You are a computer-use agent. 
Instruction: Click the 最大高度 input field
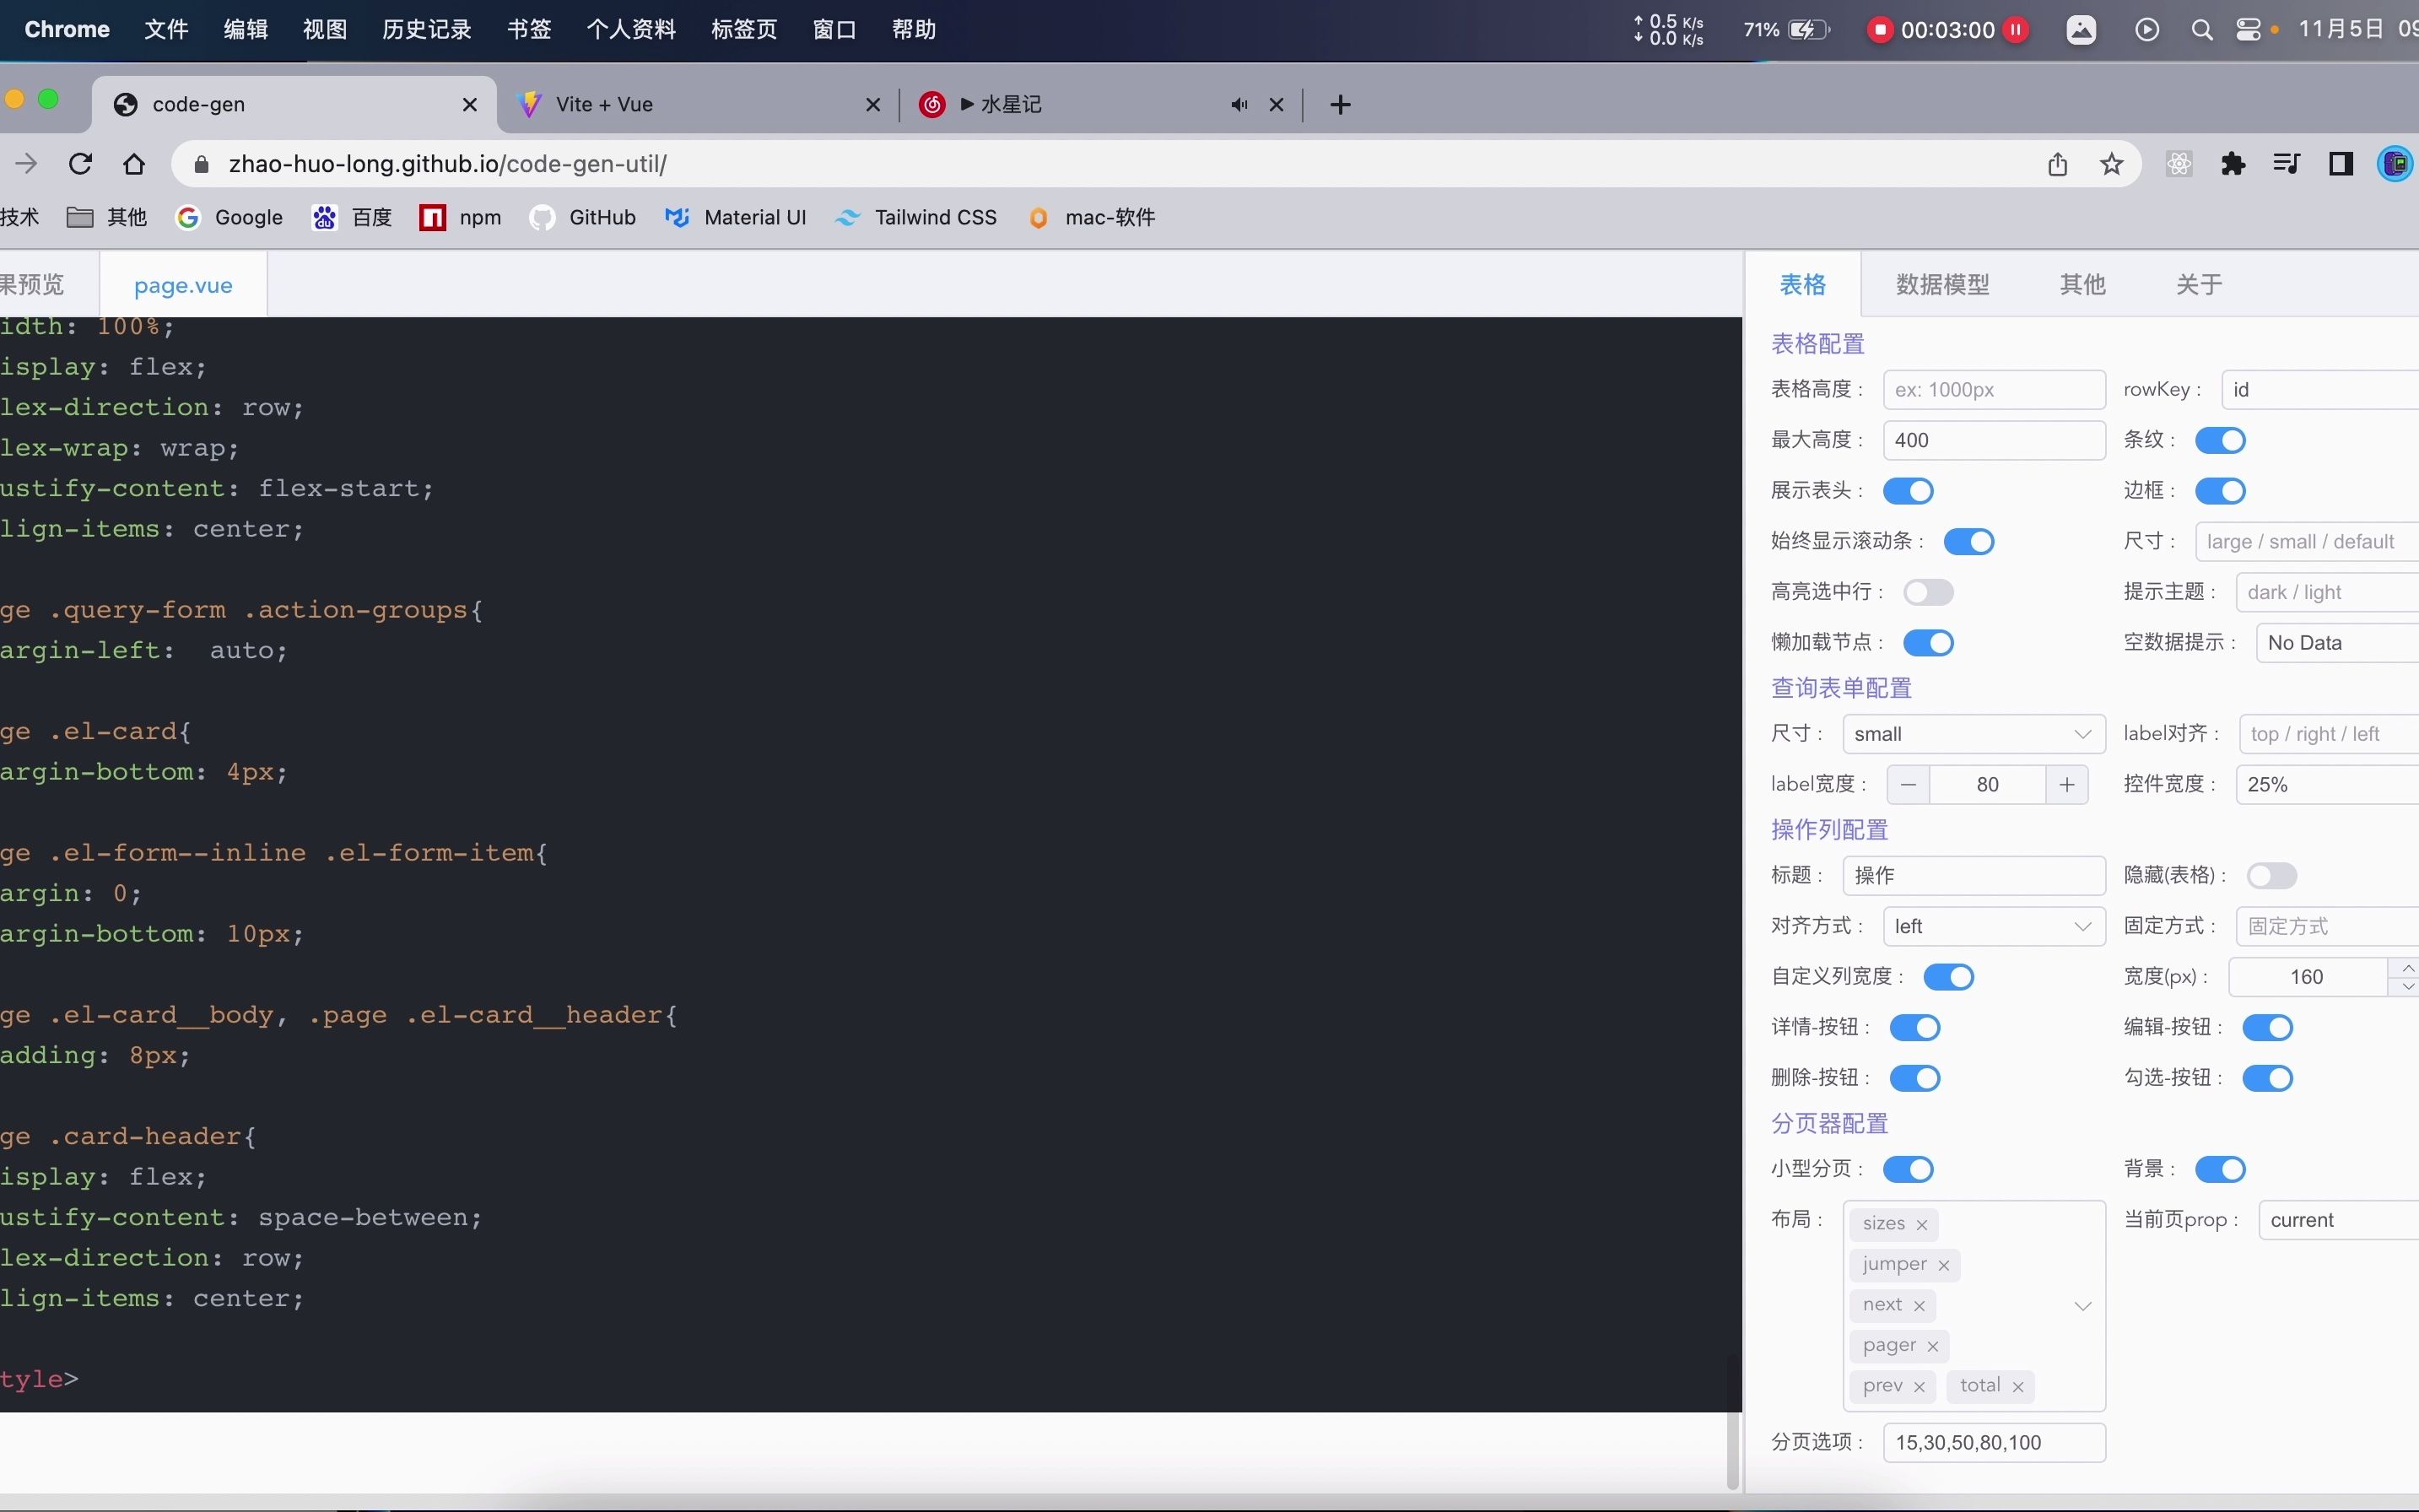point(1993,440)
